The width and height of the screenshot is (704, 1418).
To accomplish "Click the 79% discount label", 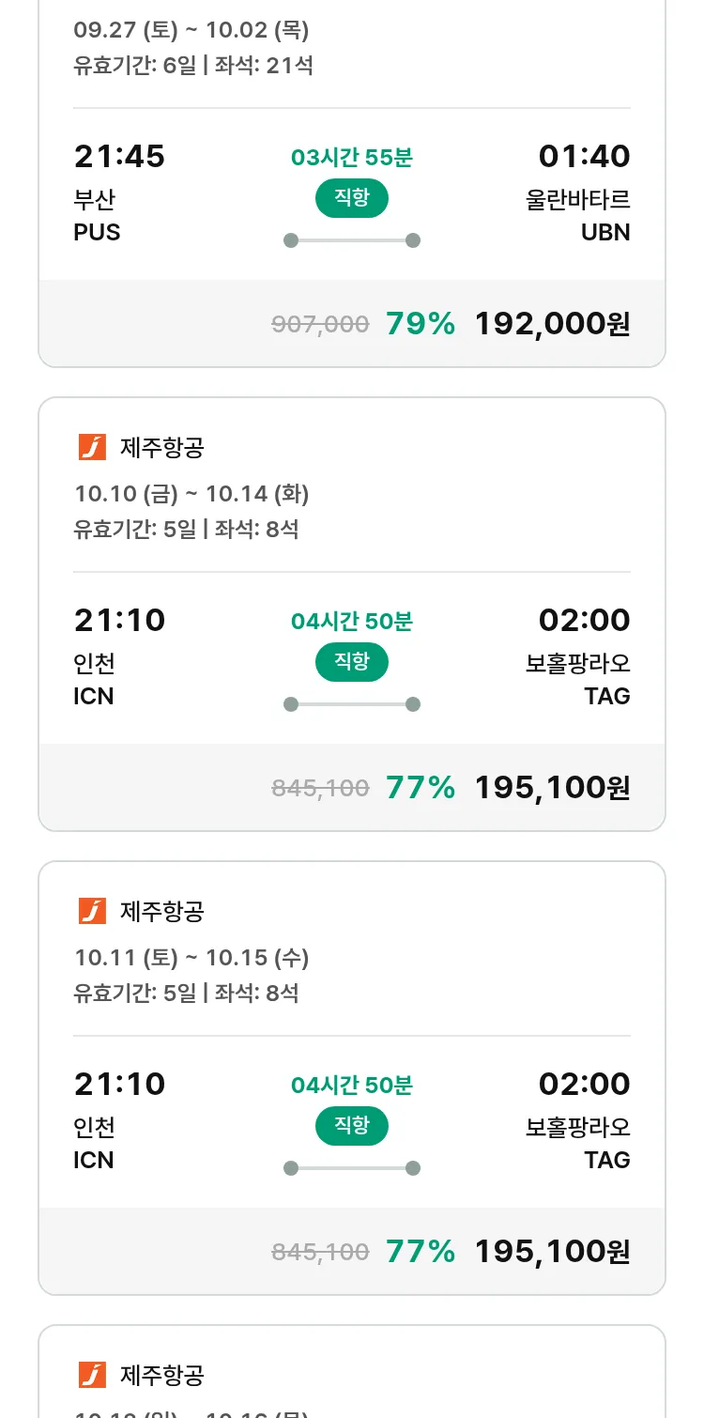I will pyautogui.click(x=420, y=324).
